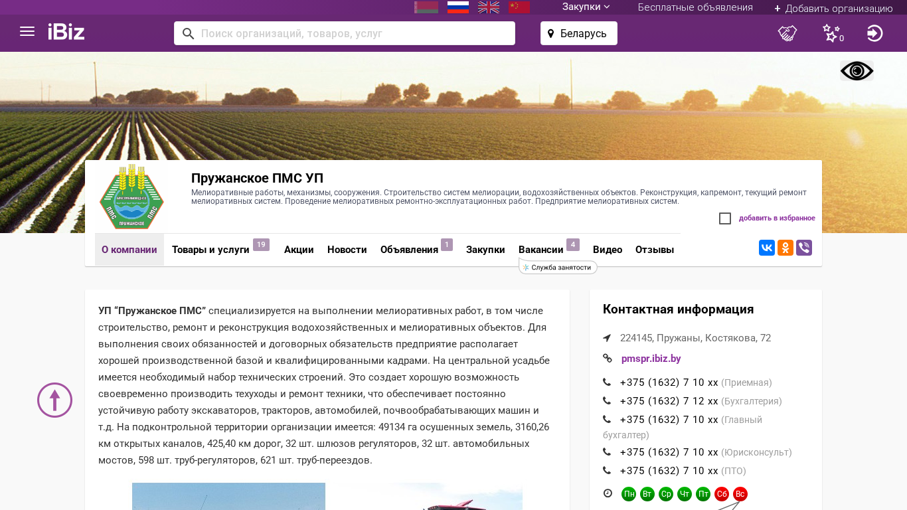
Task: Reveal the Приемная phone number
Action: (x=669, y=382)
